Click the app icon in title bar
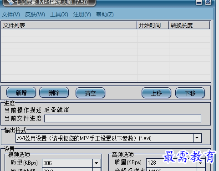Viewport: 219px width, 171px height. 10,2
